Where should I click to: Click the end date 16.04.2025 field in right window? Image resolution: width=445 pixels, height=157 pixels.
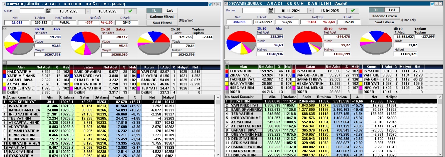330,11
